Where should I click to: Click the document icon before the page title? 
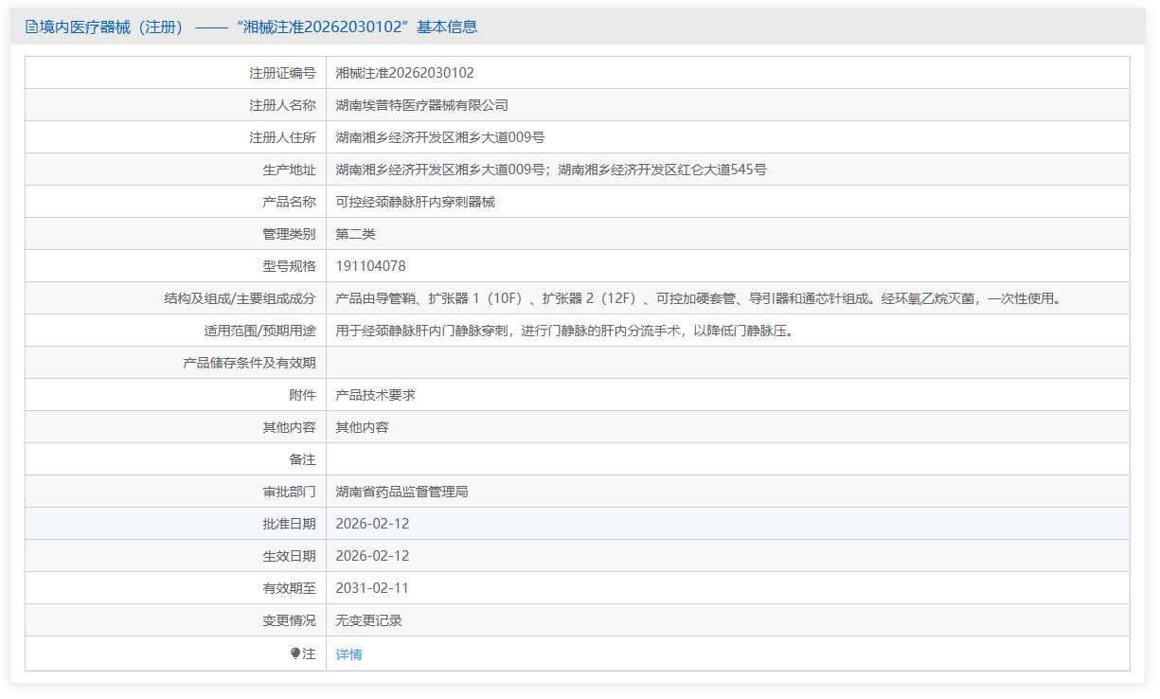pos(31,27)
